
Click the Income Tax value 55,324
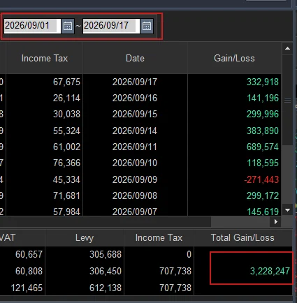click(66, 131)
